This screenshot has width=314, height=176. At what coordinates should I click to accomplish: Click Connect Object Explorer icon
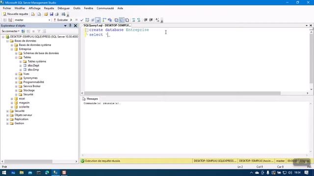coord(23,31)
